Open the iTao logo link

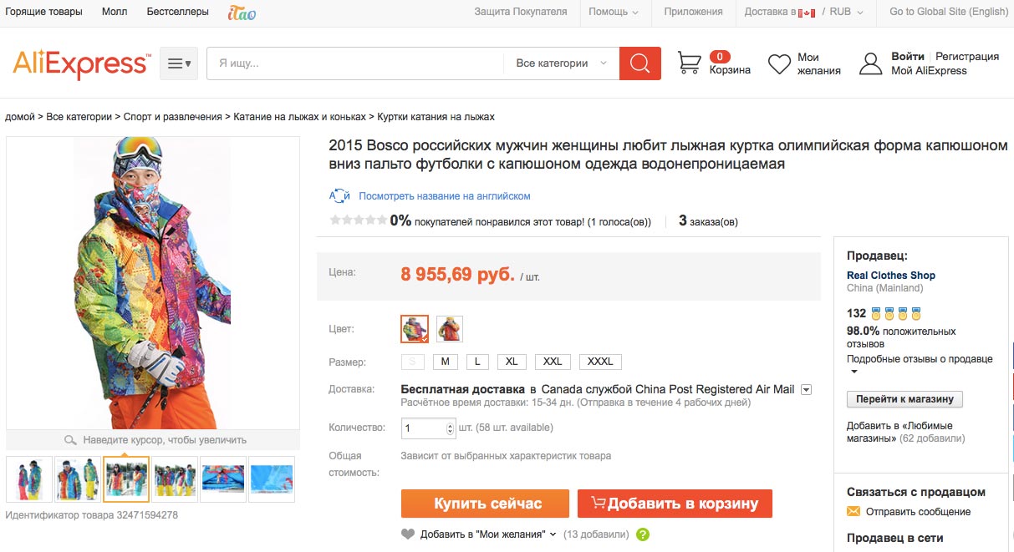tap(242, 13)
